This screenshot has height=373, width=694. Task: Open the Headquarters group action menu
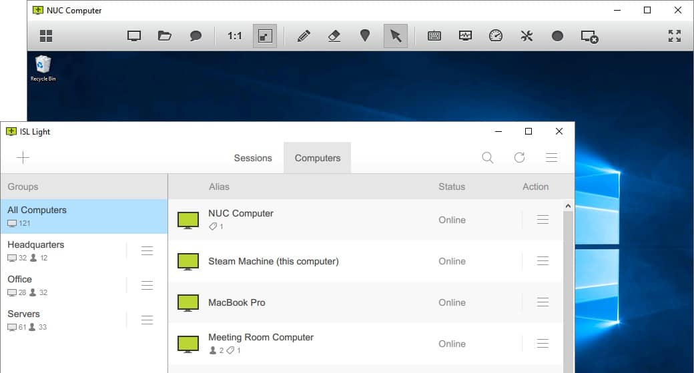147,250
